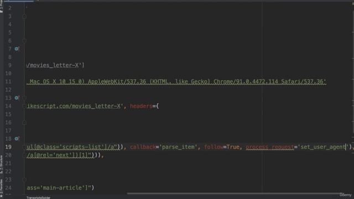The height and width of the screenshot is (199, 354).
Task: Click the process_request parameter name
Action: [x=270, y=147]
